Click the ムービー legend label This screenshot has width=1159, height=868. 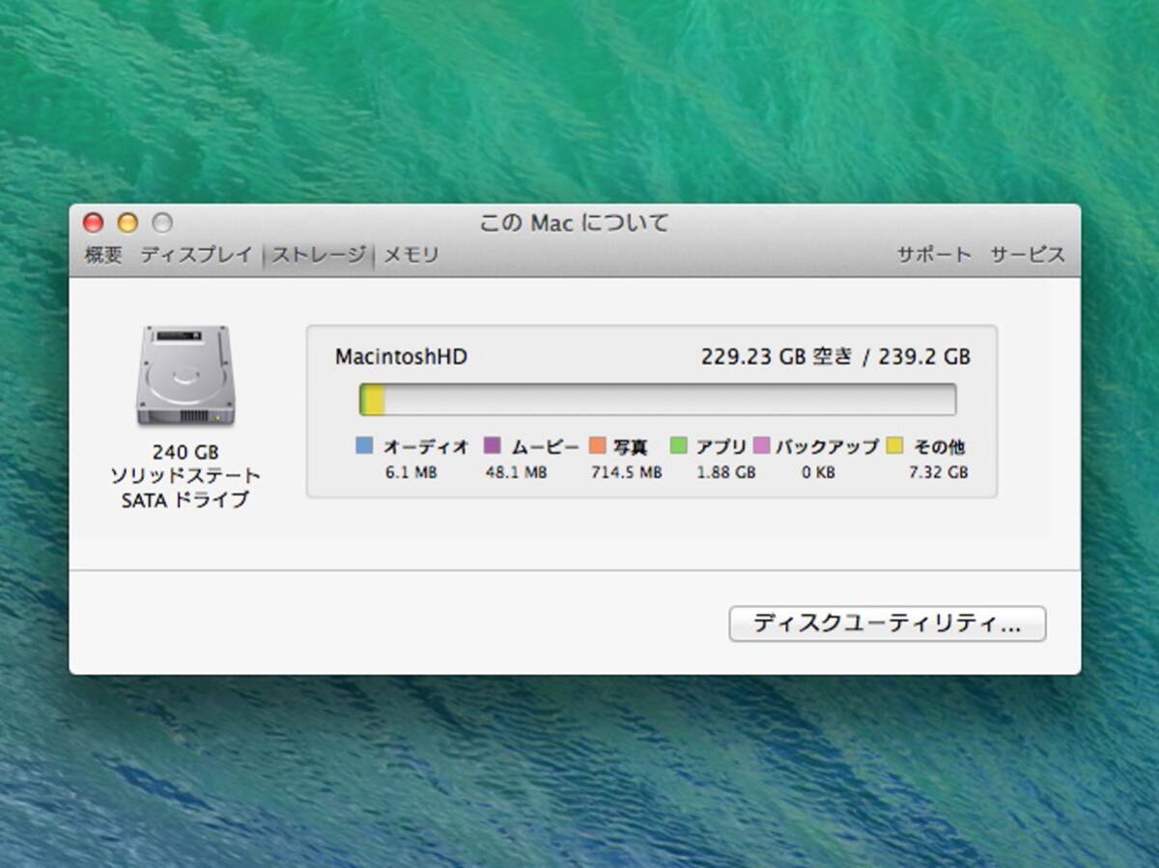[545, 447]
